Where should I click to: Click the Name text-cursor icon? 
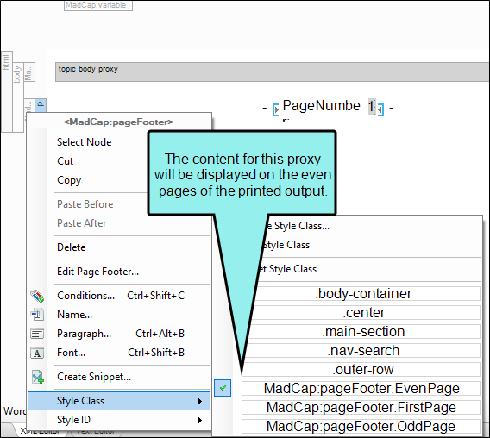[x=37, y=315]
